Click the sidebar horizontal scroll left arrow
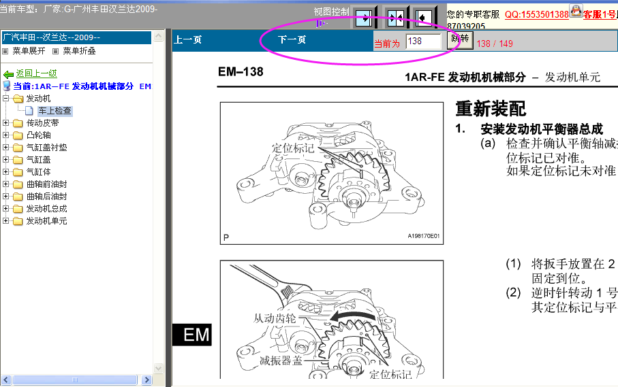This screenshot has height=387, width=618. pyautogui.click(x=6, y=380)
